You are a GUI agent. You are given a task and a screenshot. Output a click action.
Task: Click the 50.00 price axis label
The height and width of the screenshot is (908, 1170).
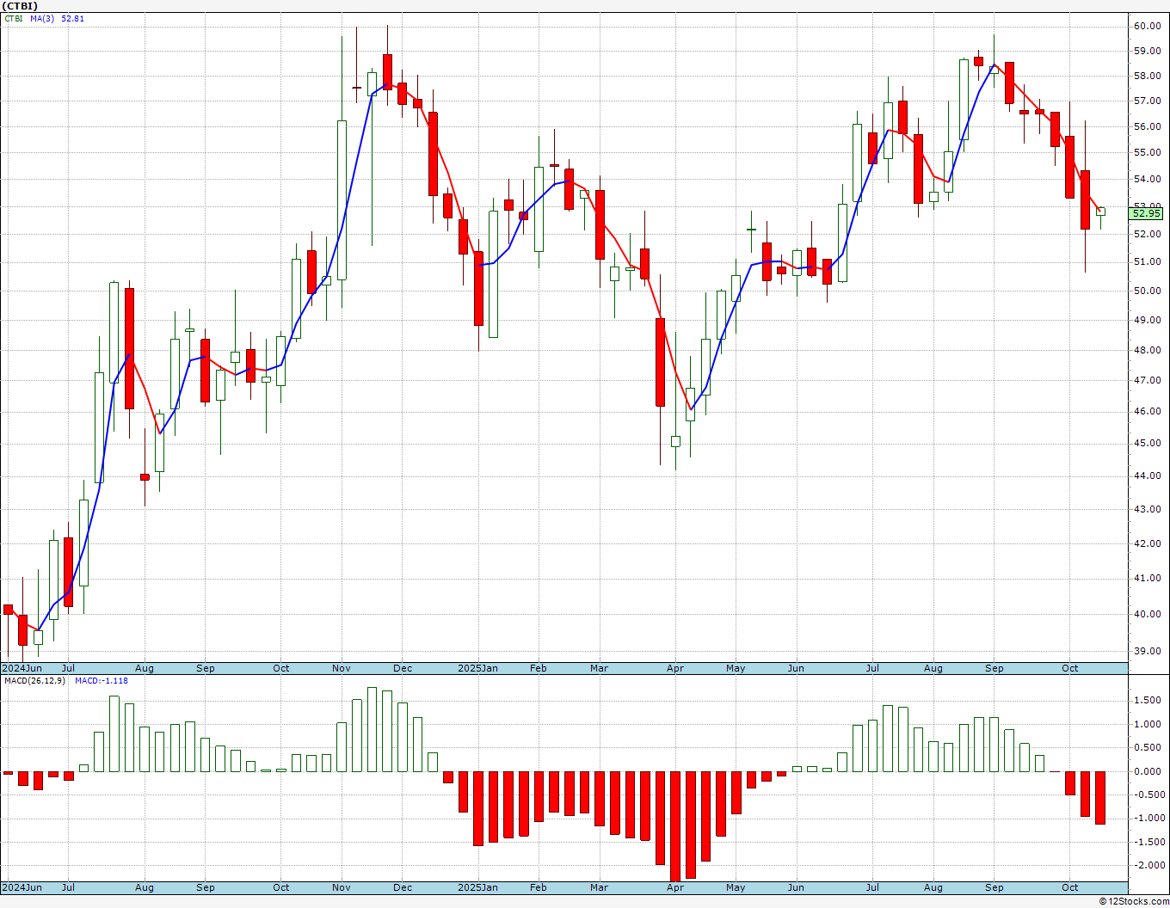point(1148,291)
